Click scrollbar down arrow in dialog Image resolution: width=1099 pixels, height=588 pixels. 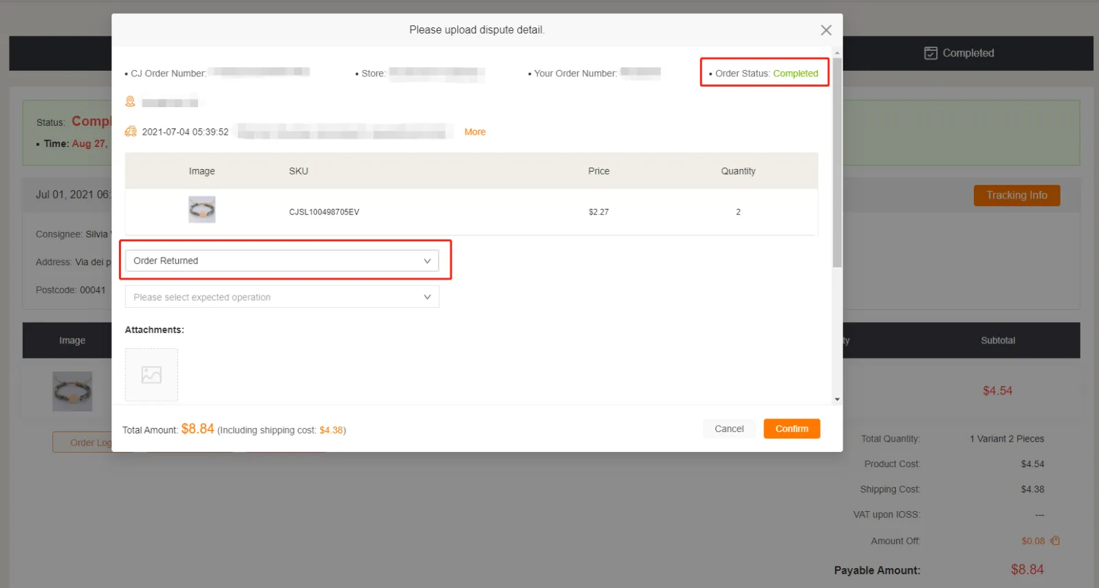click(837, 399)
